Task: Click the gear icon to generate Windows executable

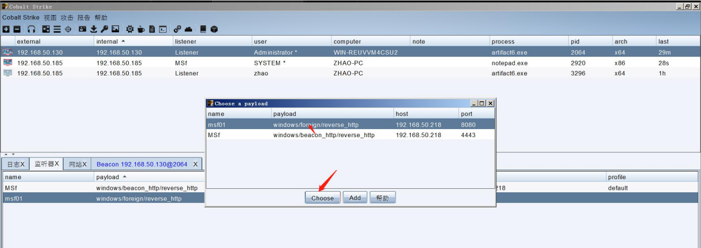Action: pos(130,29)
